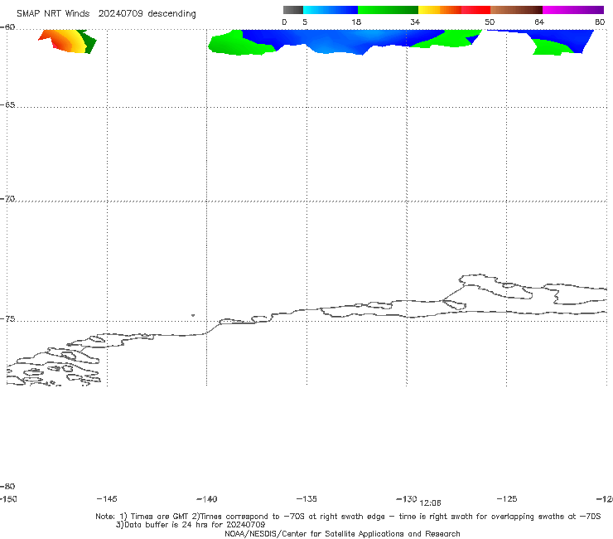
Task: Pick the brown segment of the color bar
Action: pos(516,10)
